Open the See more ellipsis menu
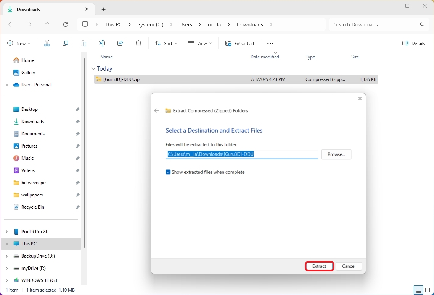The width and height of the screenshot is (434, 295). click(270, 44)
